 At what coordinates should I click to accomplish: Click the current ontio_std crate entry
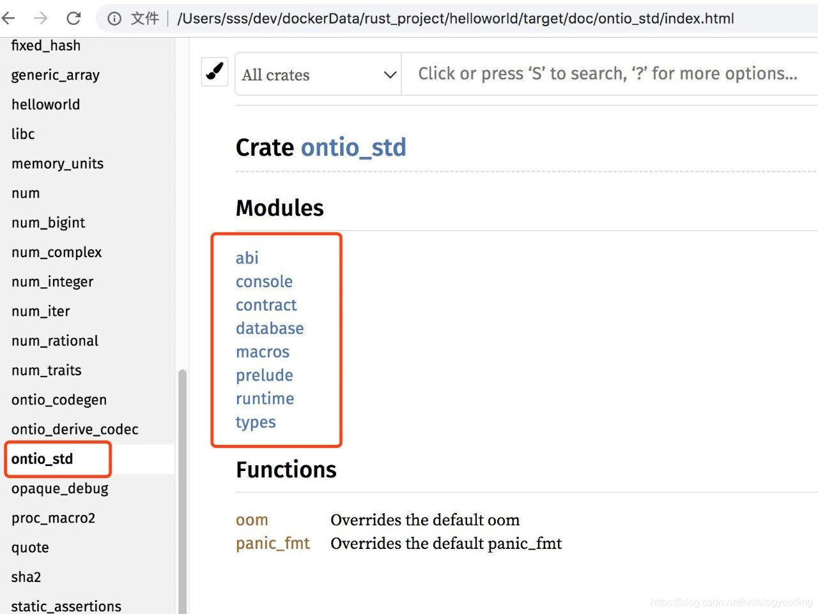tap(42, 459)
